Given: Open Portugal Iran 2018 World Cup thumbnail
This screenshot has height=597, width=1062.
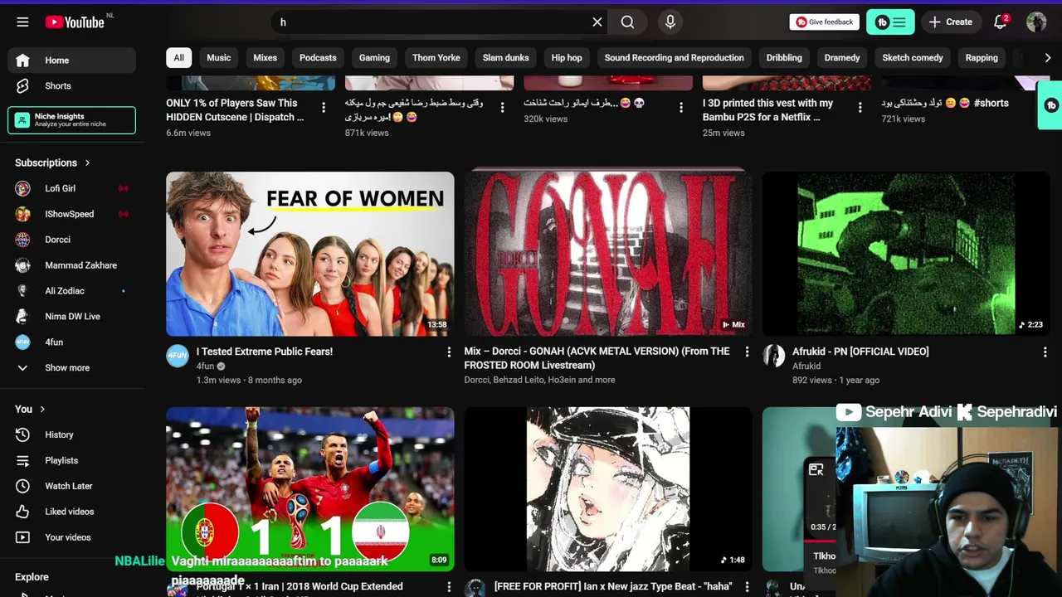Looking at the screenshot, I should (x=310, y=488).
